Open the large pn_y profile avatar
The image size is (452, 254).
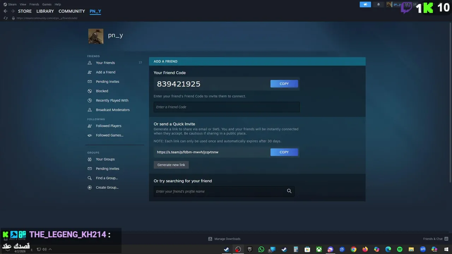(x=96, y=36)
